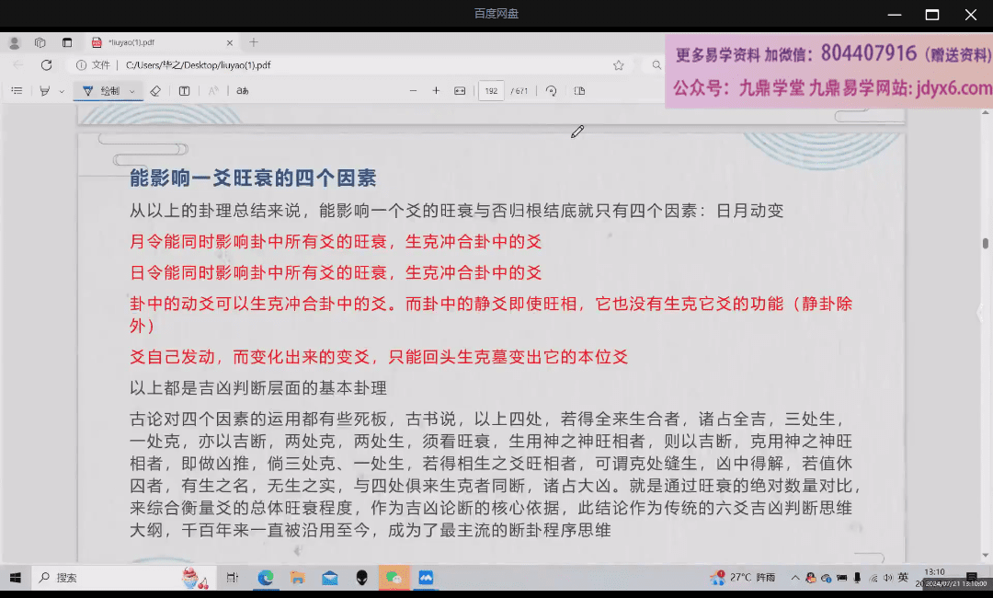Toggle page view layout icon
Viewport: 993px width, 598px height.
[x=579, y=91]
